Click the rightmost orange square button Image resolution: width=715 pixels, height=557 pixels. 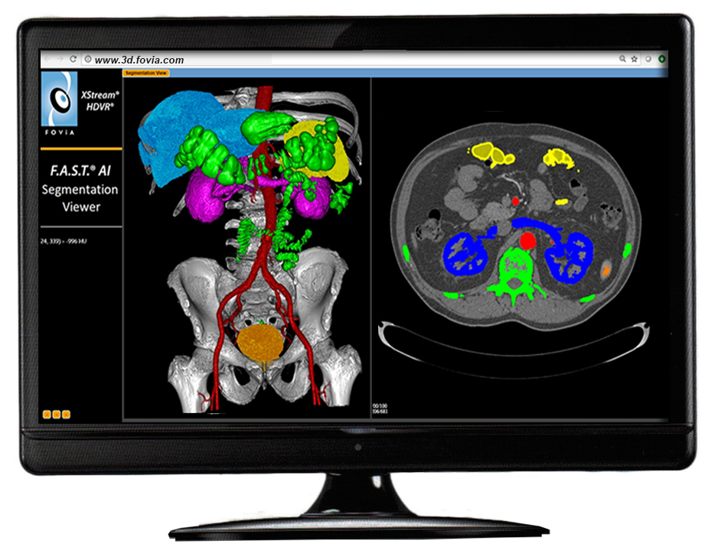pos(67,415)
